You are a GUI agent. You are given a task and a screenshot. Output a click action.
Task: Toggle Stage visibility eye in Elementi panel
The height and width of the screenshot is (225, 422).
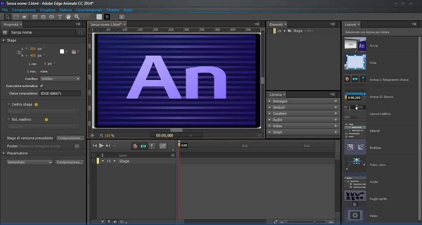[x=279, y=31]
